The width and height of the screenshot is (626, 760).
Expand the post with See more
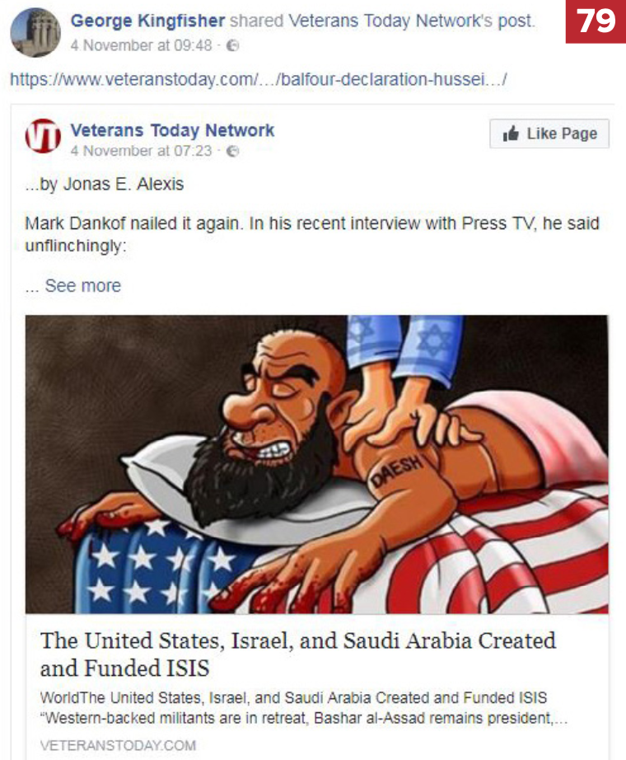point(83,285)
